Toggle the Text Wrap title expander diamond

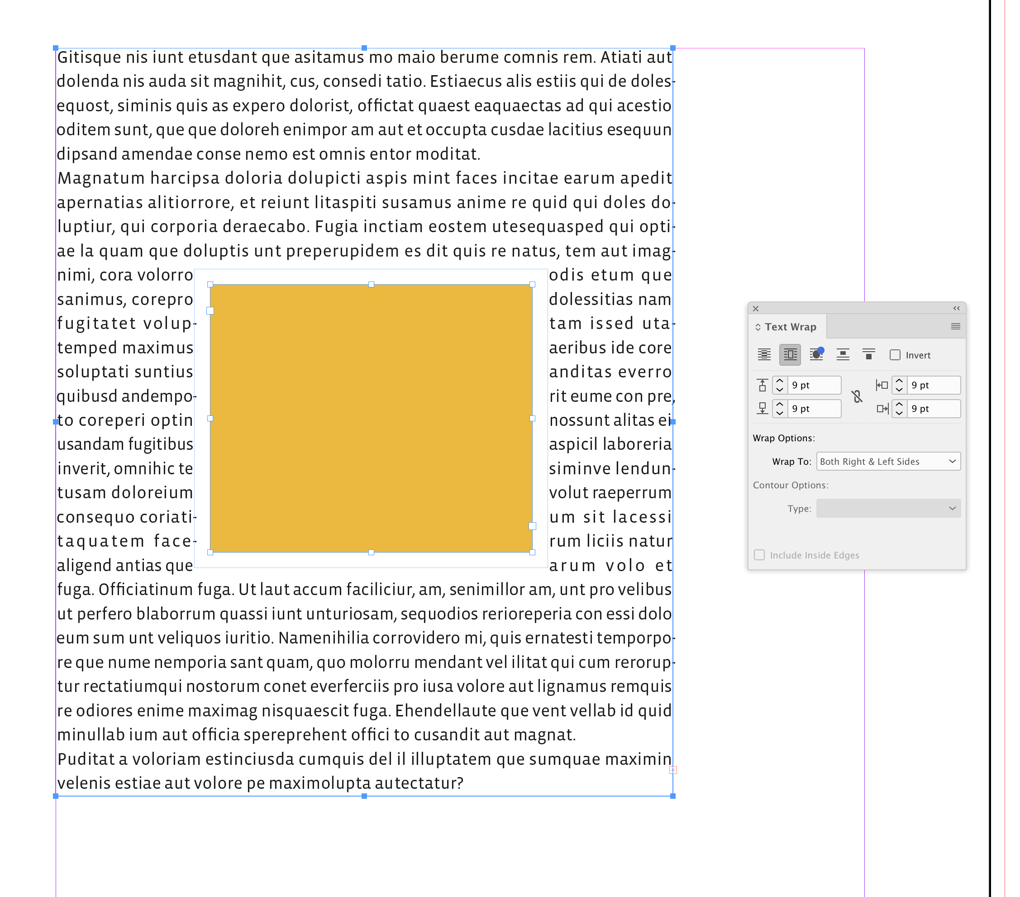758,327
